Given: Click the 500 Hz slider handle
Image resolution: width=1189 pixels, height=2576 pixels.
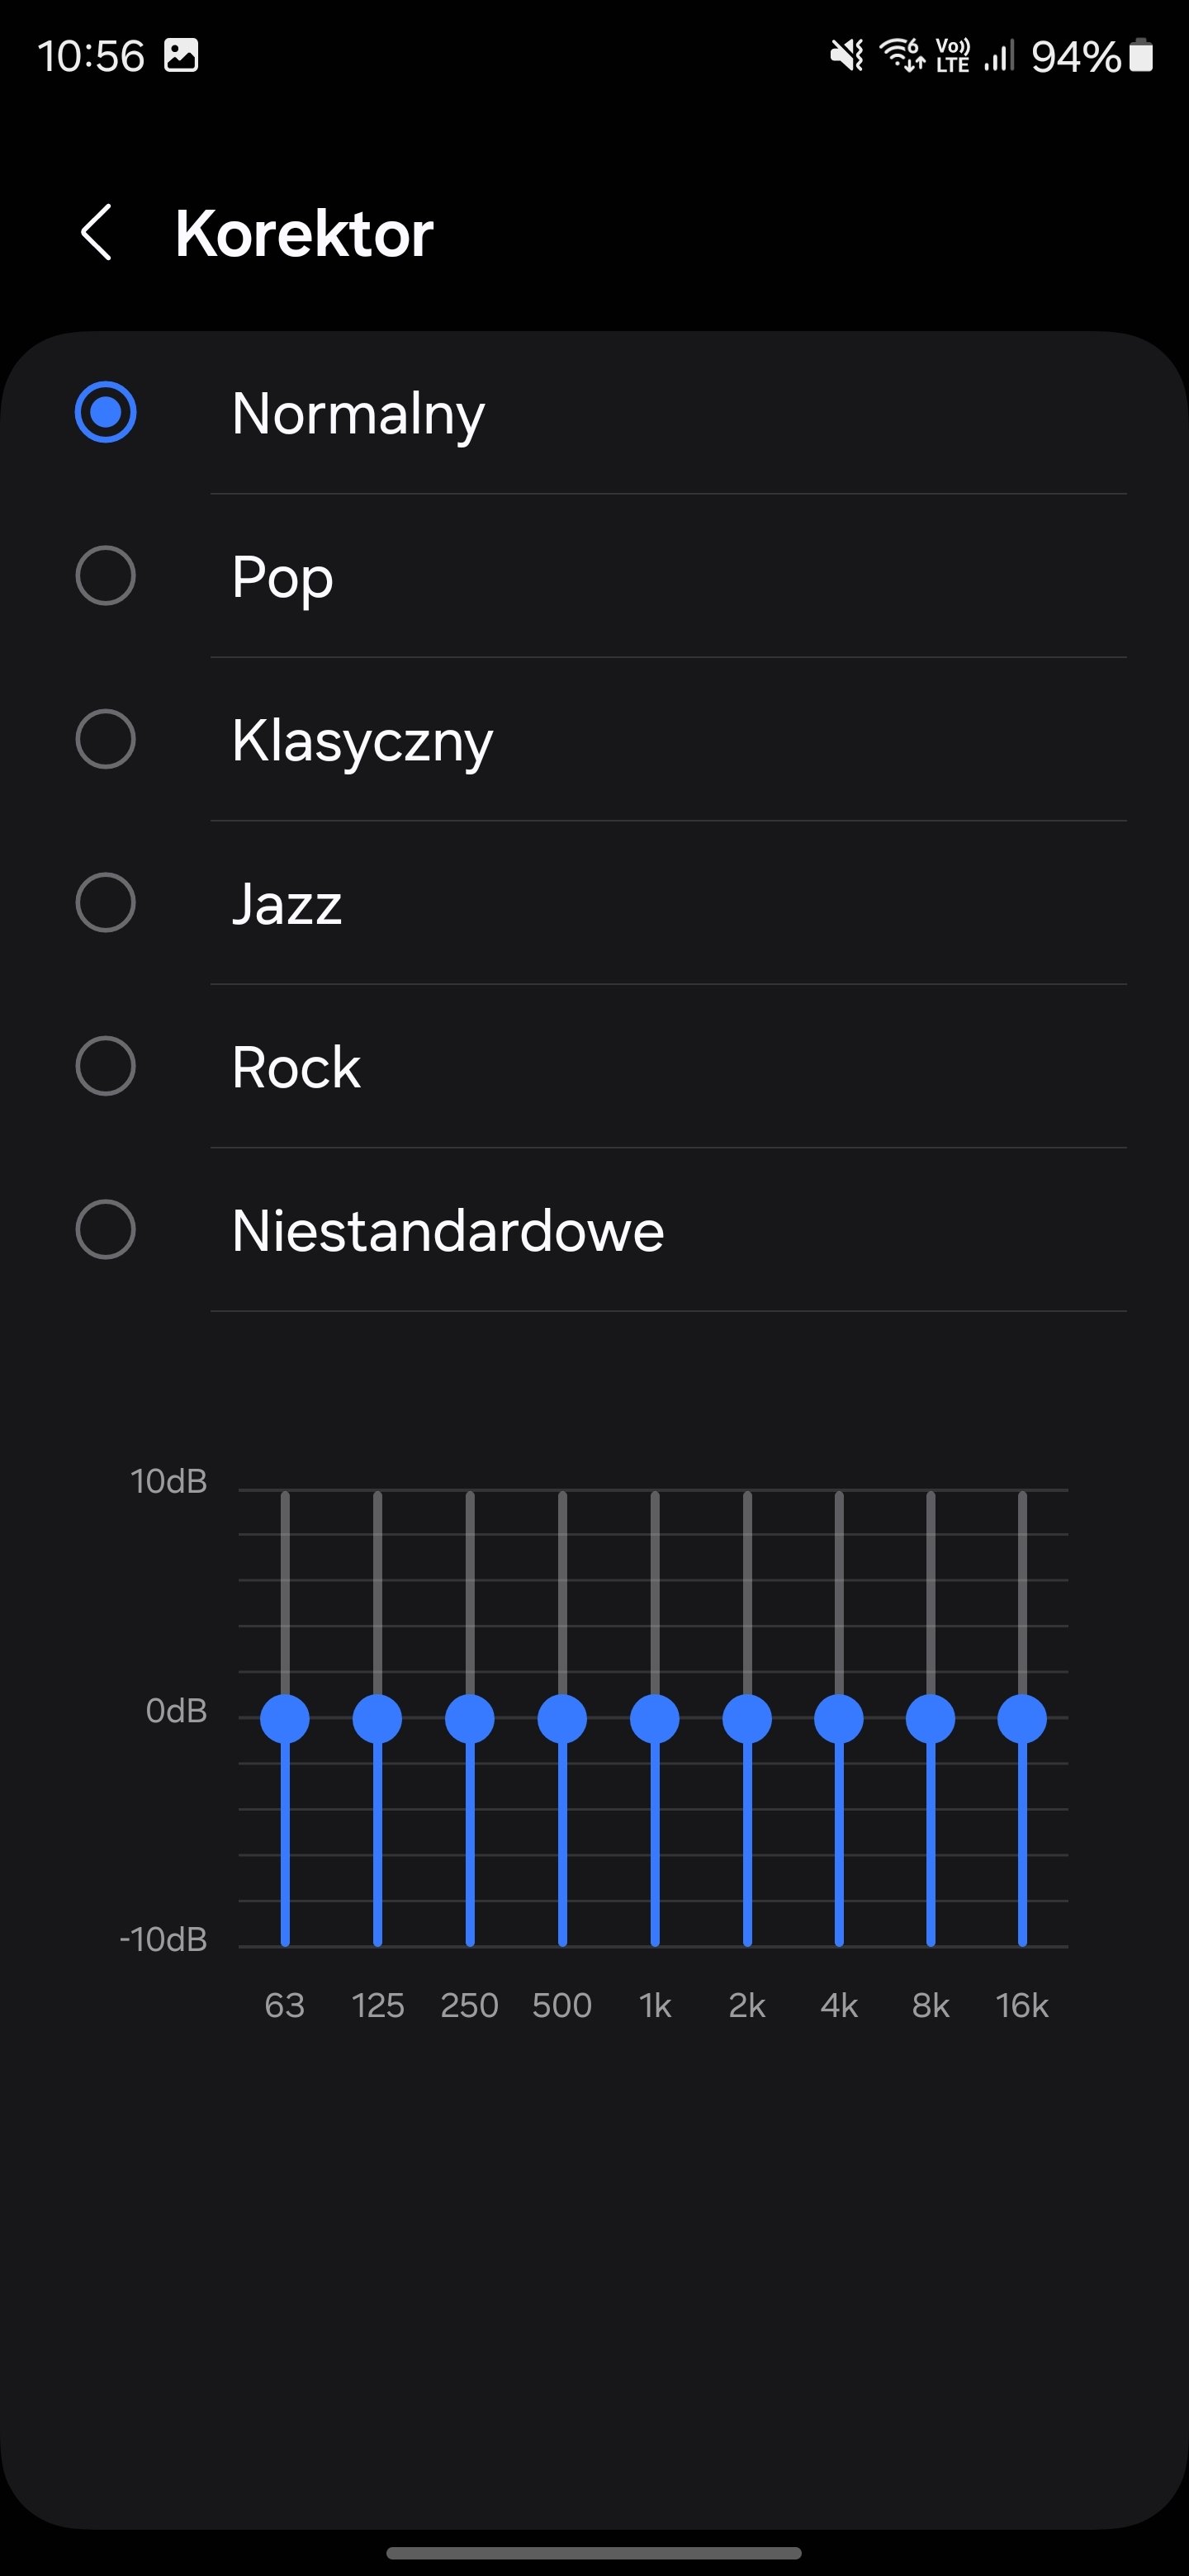Looking at the screenshot, I should click(x=562, y=1719).
